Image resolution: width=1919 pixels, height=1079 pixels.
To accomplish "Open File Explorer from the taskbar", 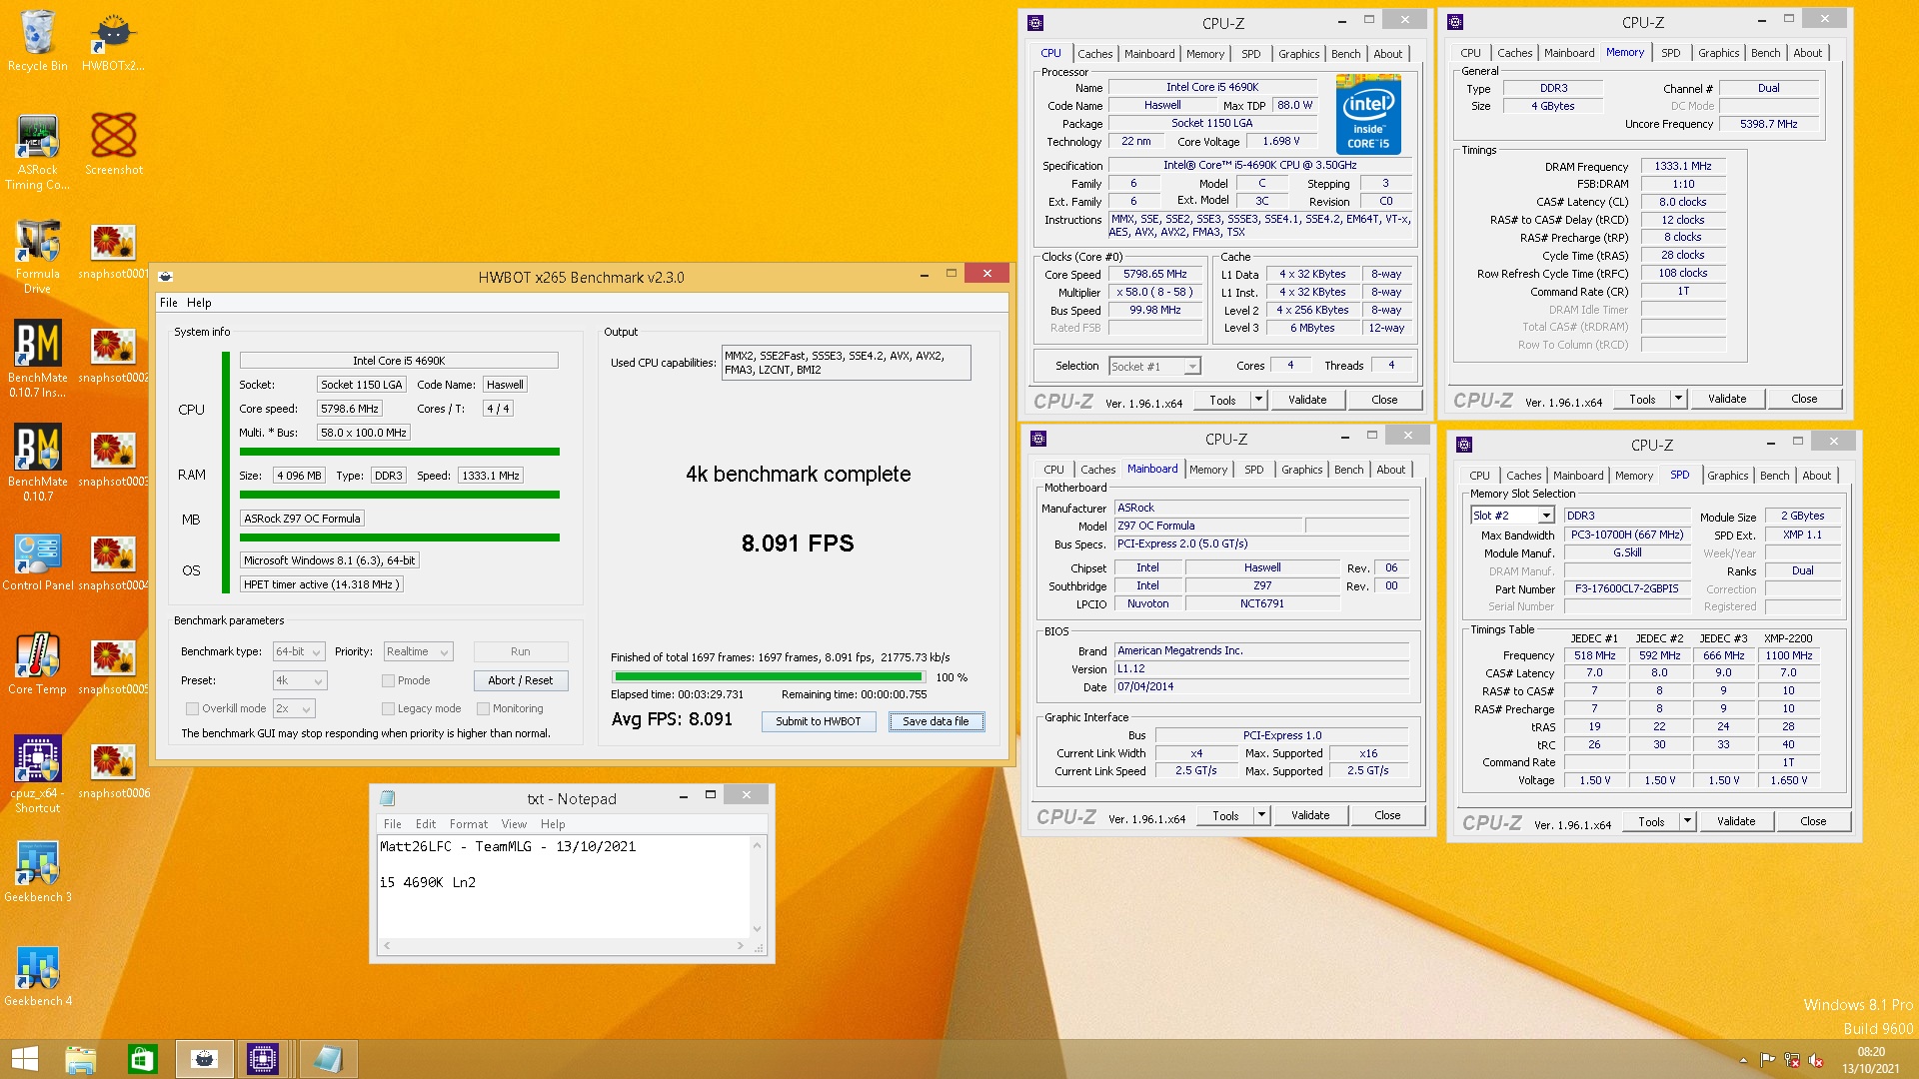I will 81,1059.
